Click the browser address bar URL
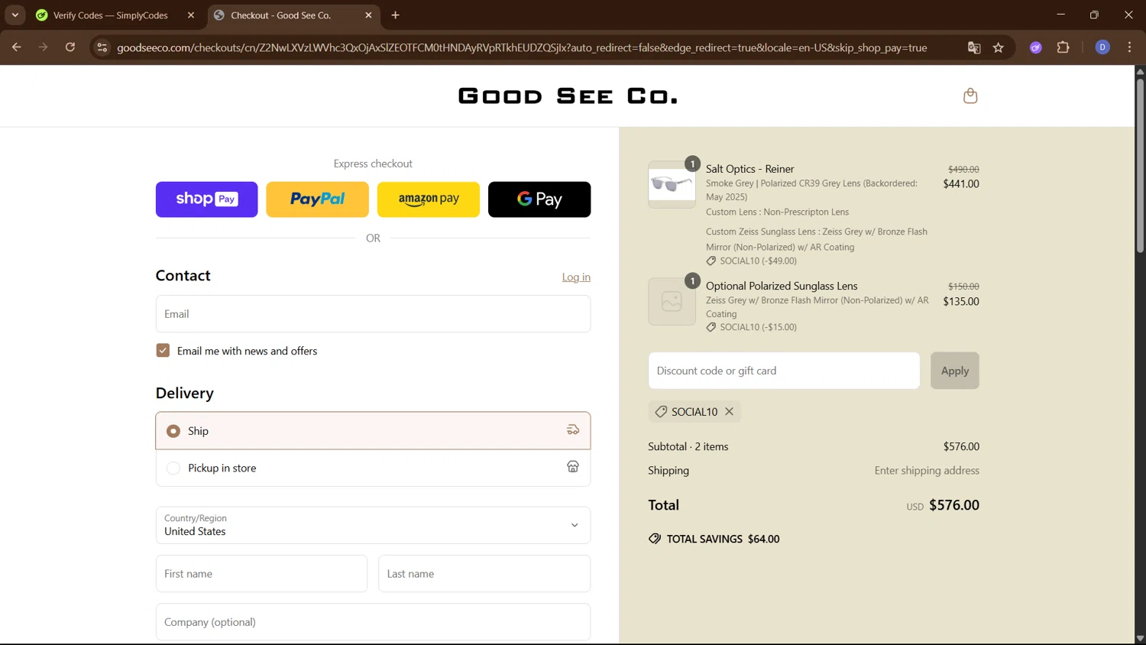The height and width of the screenshot is (645, 1146). [522, 47]
